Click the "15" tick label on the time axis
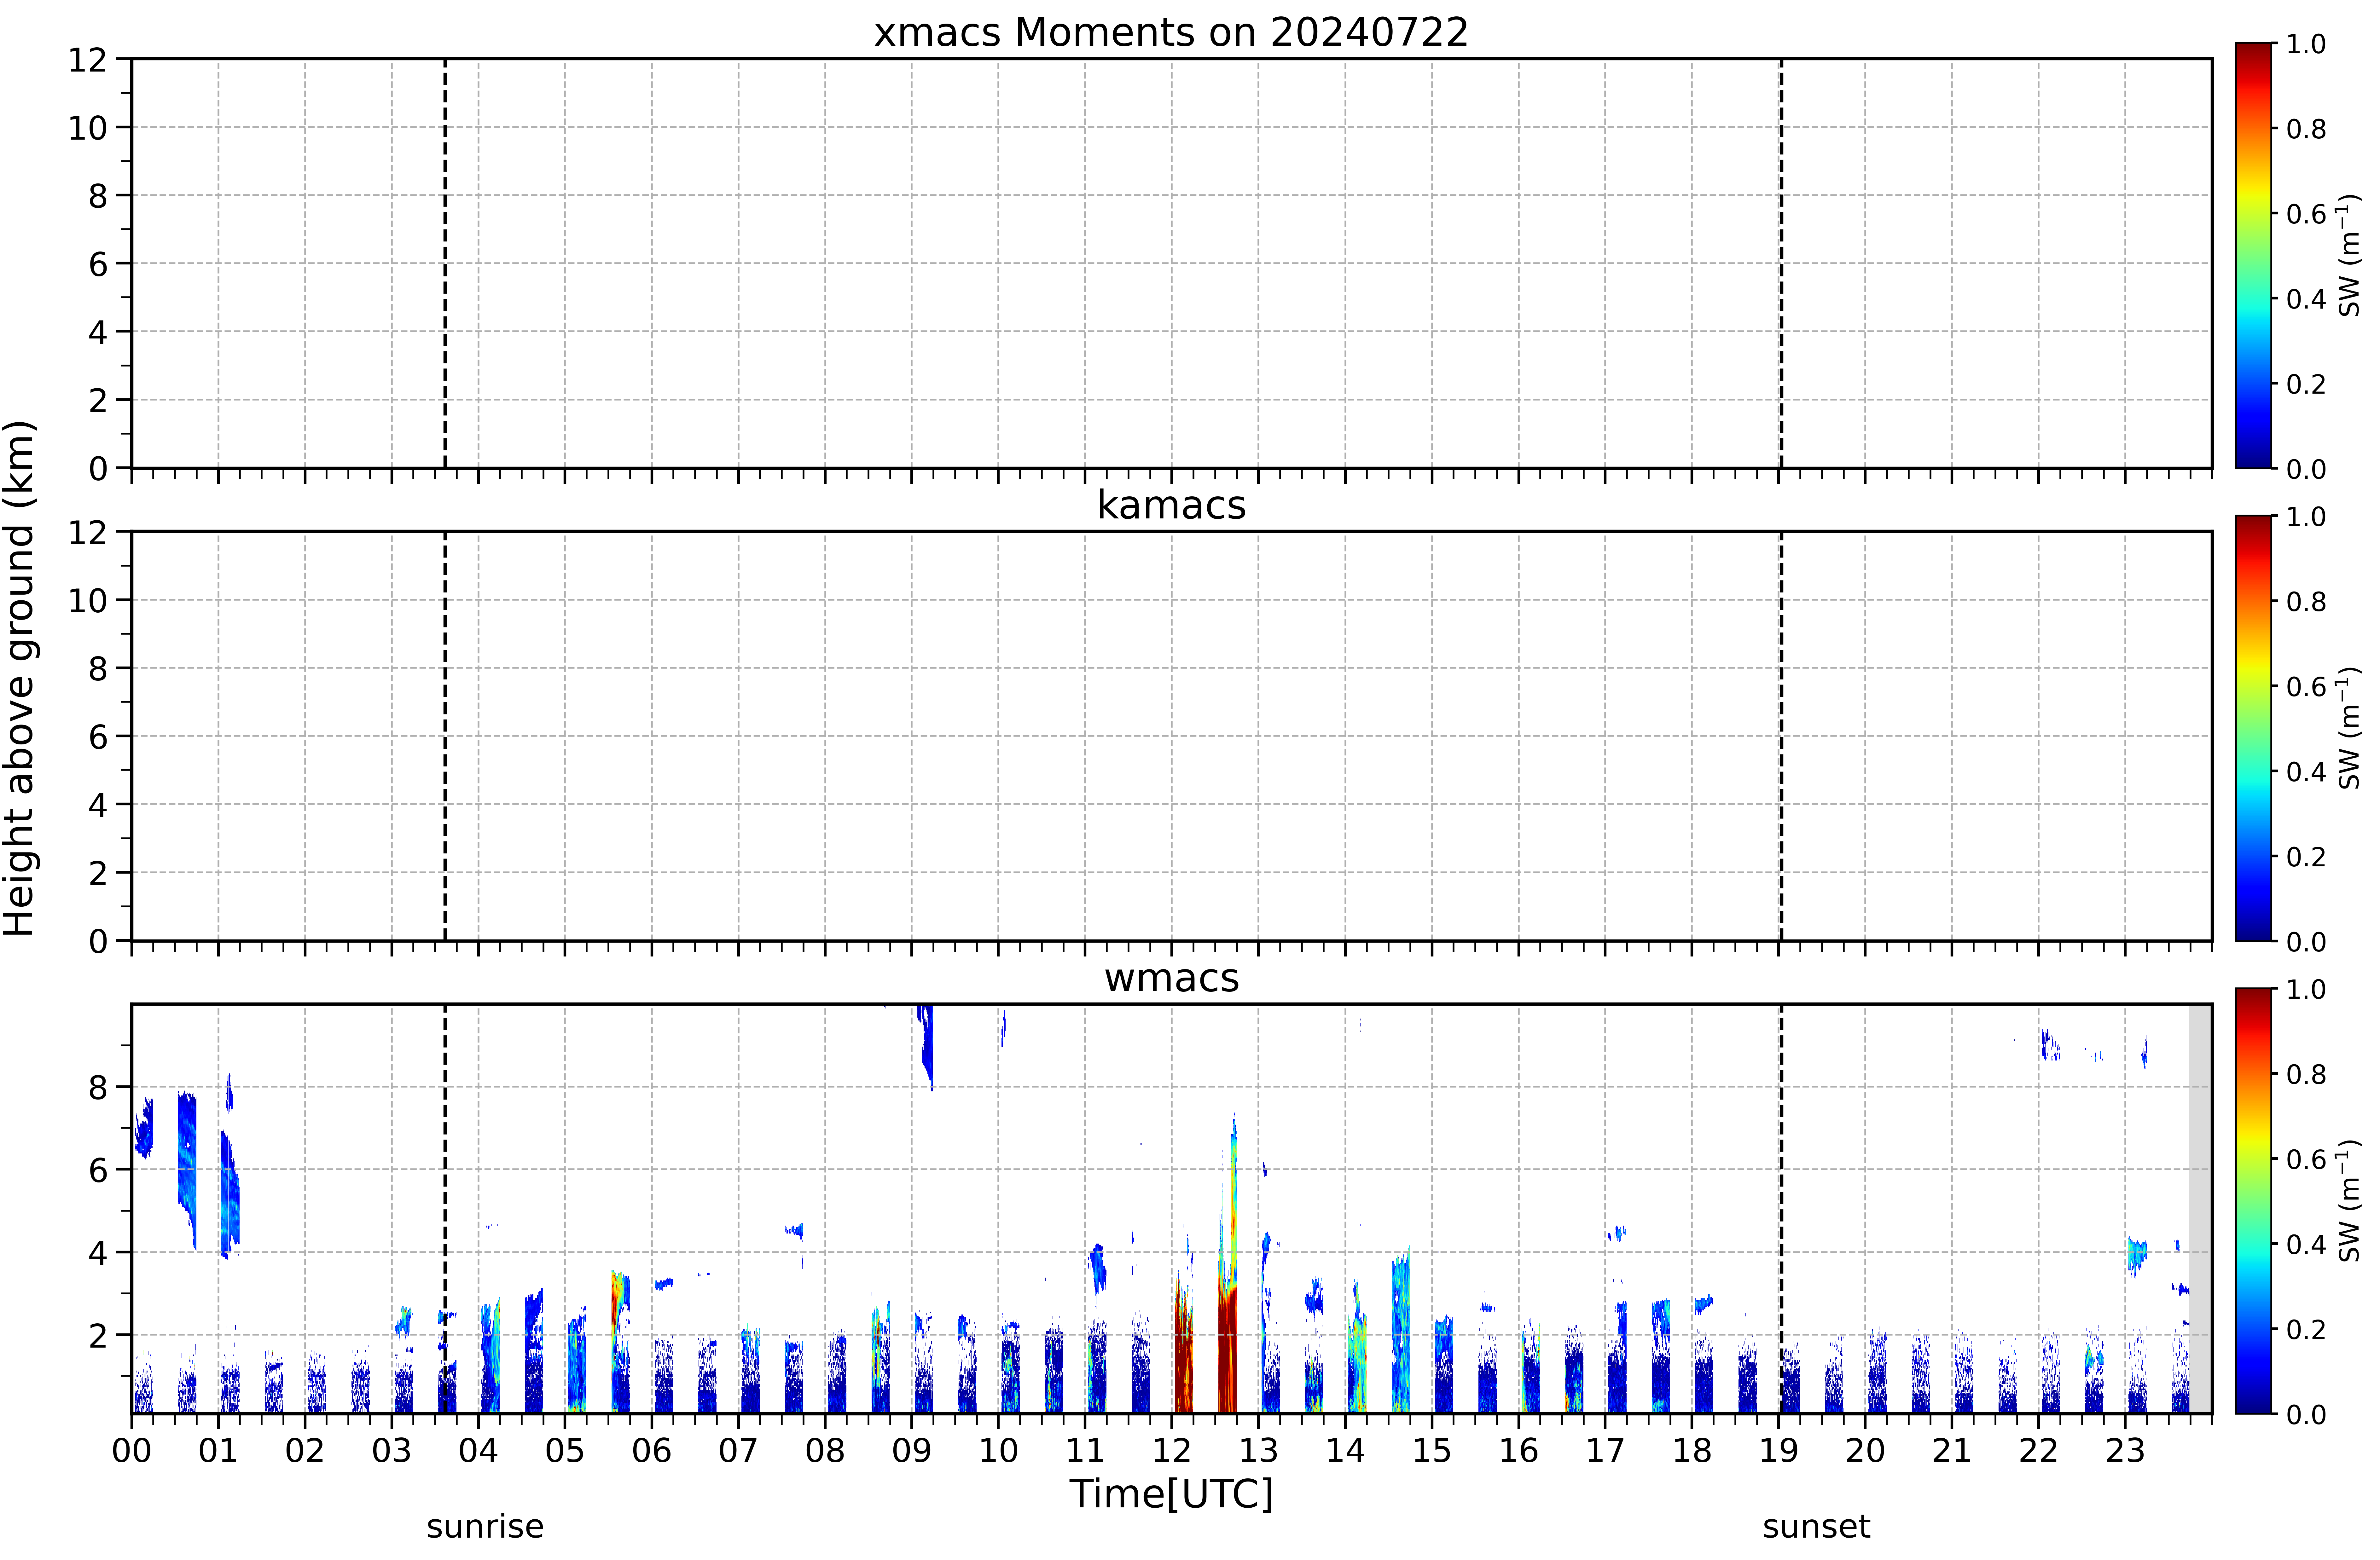Image resolution: width=2380 pixels, height=1560 pixels. click(1432, 1451)
